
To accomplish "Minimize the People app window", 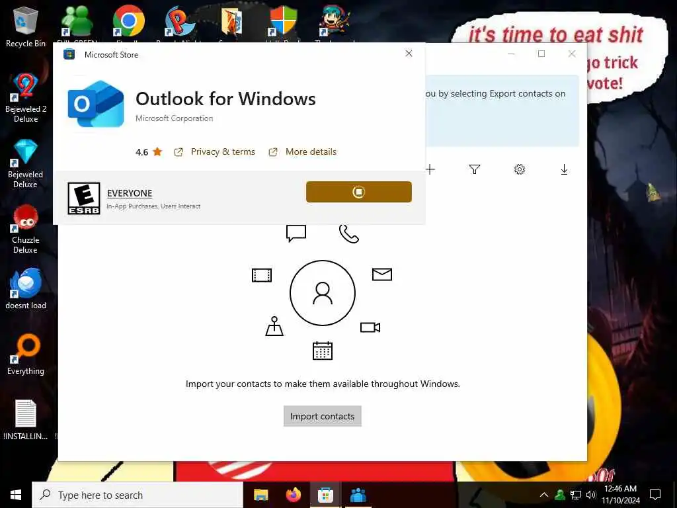I will pyautogui.click(x=511, y=54).
